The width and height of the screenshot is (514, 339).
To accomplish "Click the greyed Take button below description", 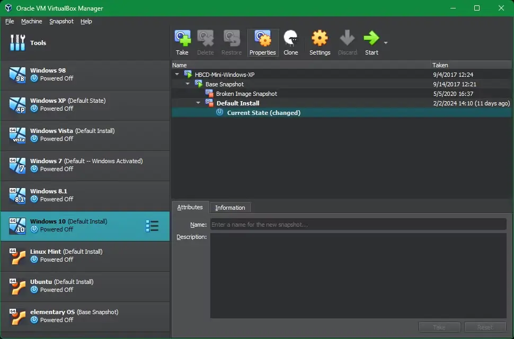I will coord(439,327).
